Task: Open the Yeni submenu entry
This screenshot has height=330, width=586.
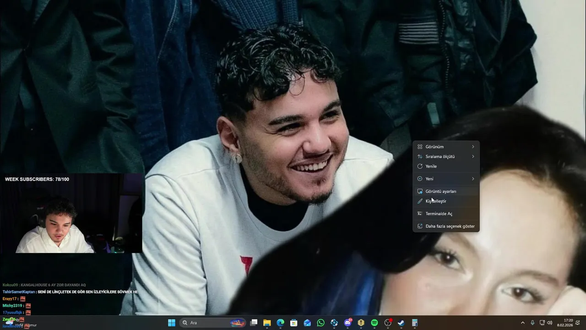Action: tap(446, 179)
